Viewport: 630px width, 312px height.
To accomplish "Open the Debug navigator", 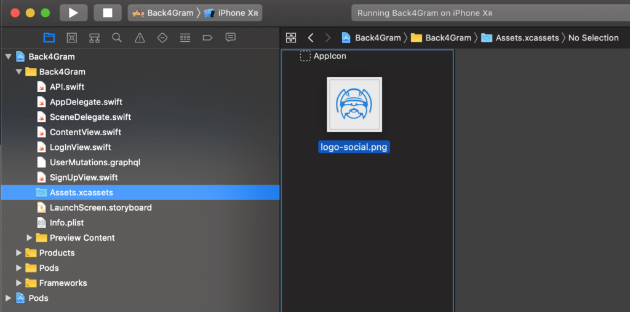I will point(185,37).
